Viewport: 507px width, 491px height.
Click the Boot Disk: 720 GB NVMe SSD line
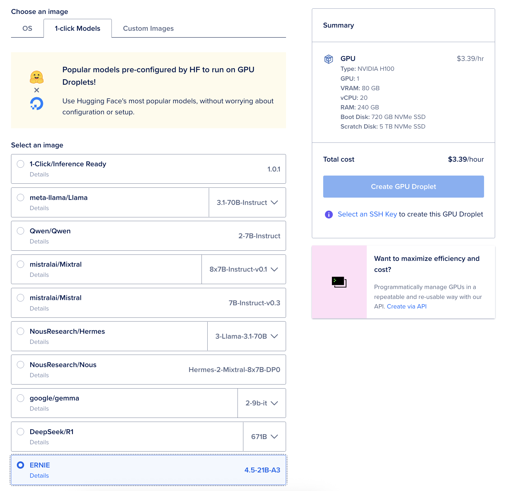pyautogui.click(x=383, y=117)
